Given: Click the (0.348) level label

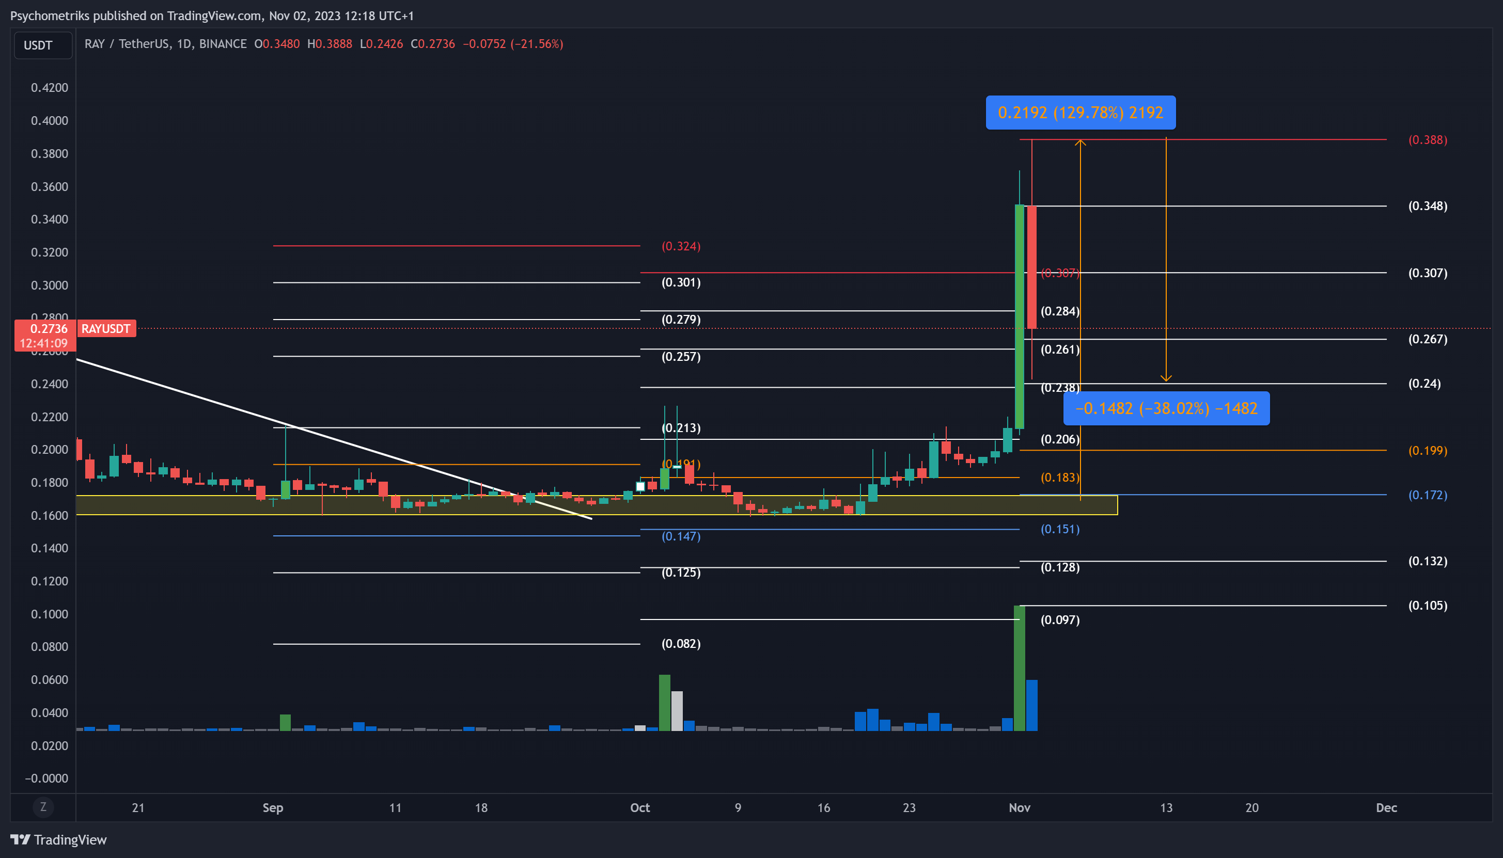Looking at the screenshot, I should 1427,205.
